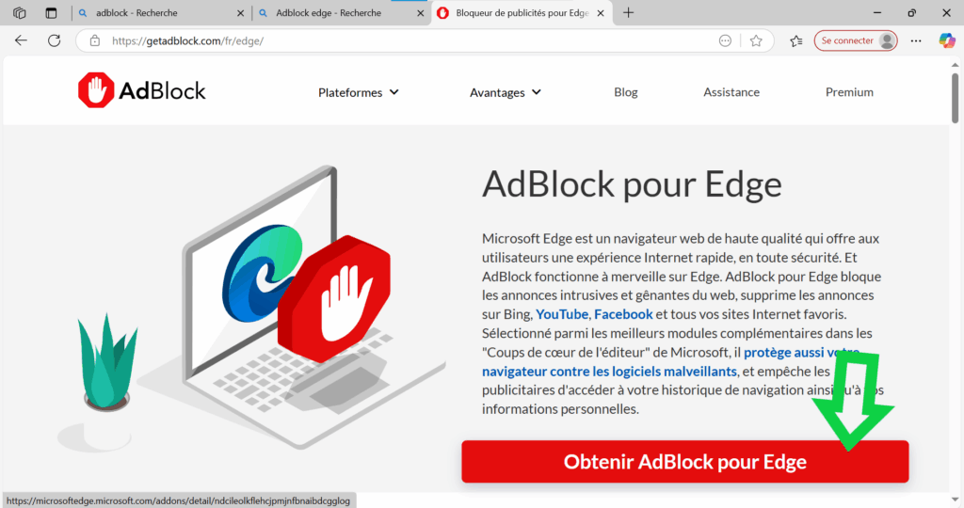
Task: Open the favorites list
Action: pyautogui.click(x=796, y=40)
